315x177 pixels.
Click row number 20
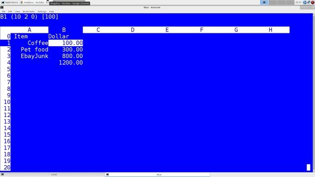click(x=7, y=167)
